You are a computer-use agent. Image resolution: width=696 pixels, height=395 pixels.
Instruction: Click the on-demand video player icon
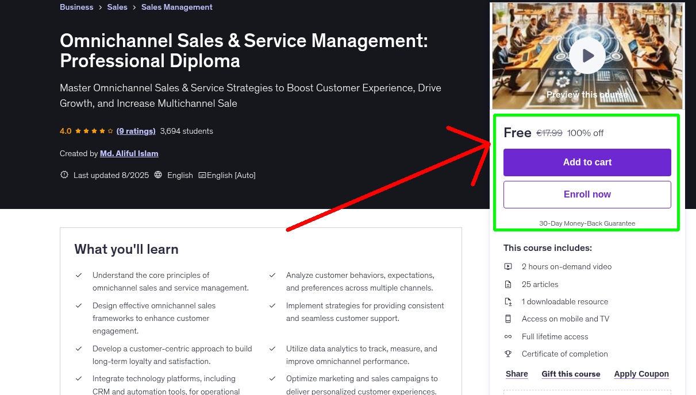[x=508, y=266]
